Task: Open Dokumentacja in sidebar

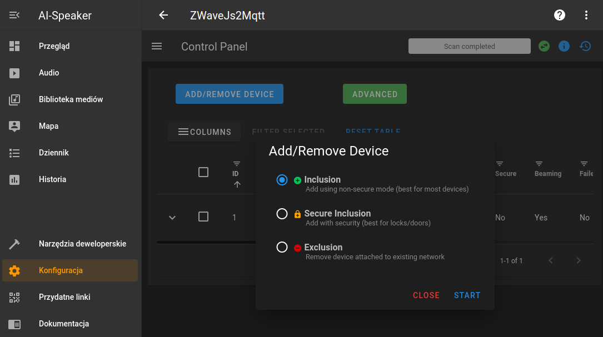Action: click(71, 324)
